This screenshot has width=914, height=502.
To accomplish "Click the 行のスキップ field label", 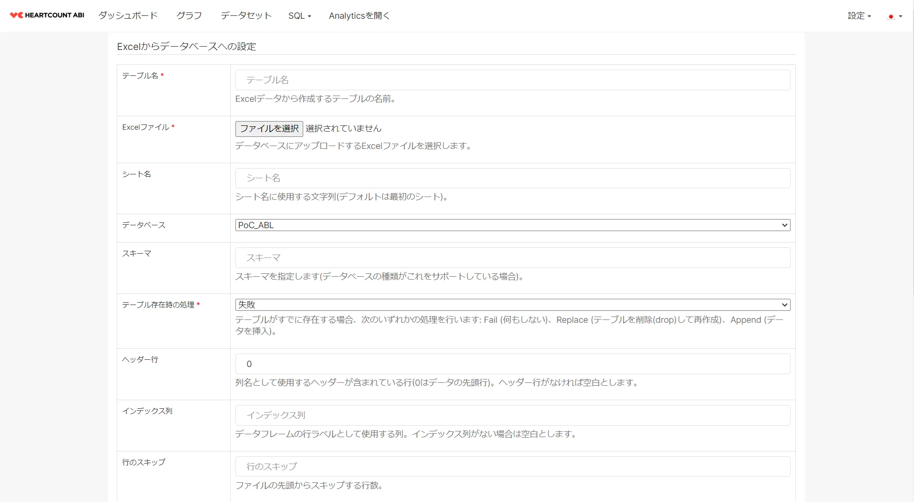I will (x=144, y=462).
